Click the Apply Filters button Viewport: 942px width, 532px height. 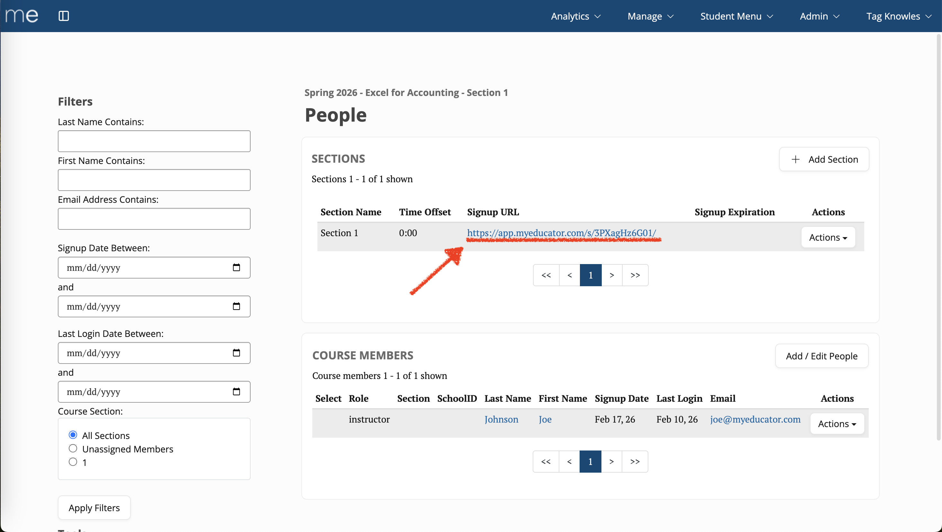click(x=94, y=508)
